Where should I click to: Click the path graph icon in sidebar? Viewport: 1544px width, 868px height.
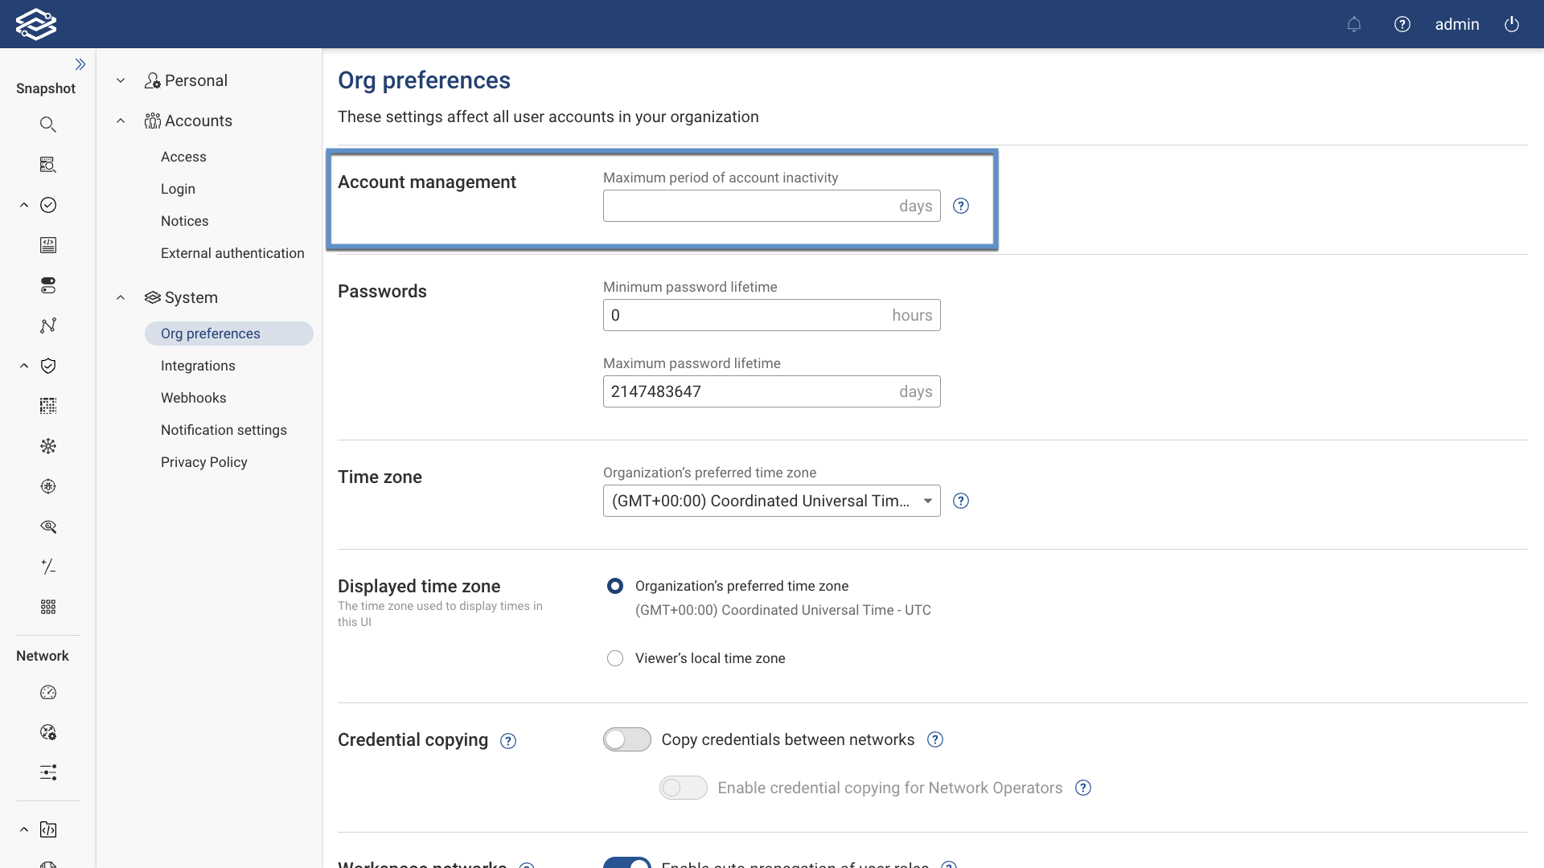point(48,325)
